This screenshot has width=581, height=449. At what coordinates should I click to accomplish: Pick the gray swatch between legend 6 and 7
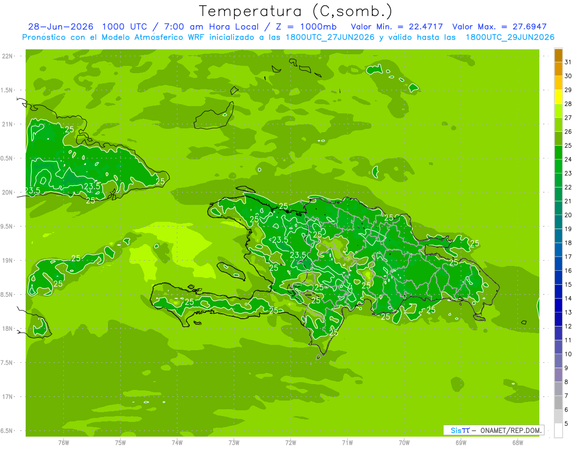click(x=558, y=403)
